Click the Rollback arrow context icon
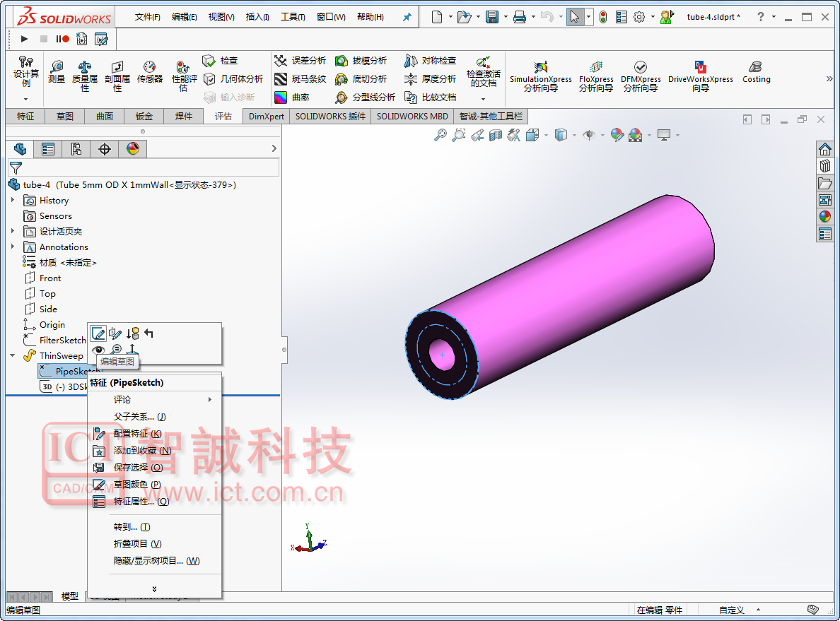 coord(149,333)
